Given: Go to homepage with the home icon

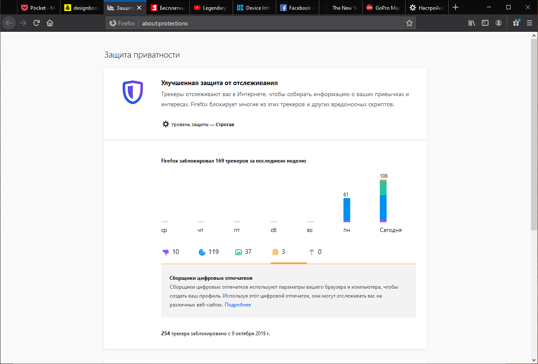Looking at the screenshot, I should coord(49,23).
